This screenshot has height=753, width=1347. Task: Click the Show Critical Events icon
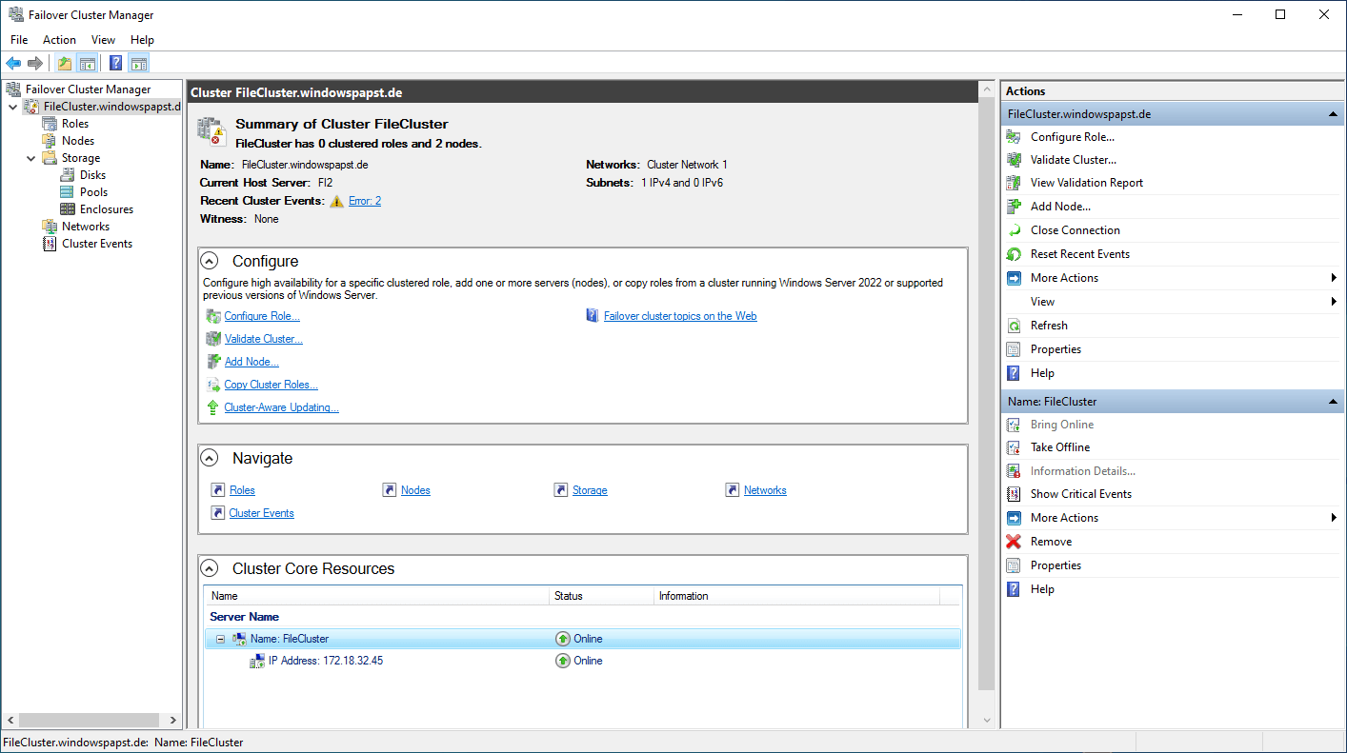pos(1014,494)
